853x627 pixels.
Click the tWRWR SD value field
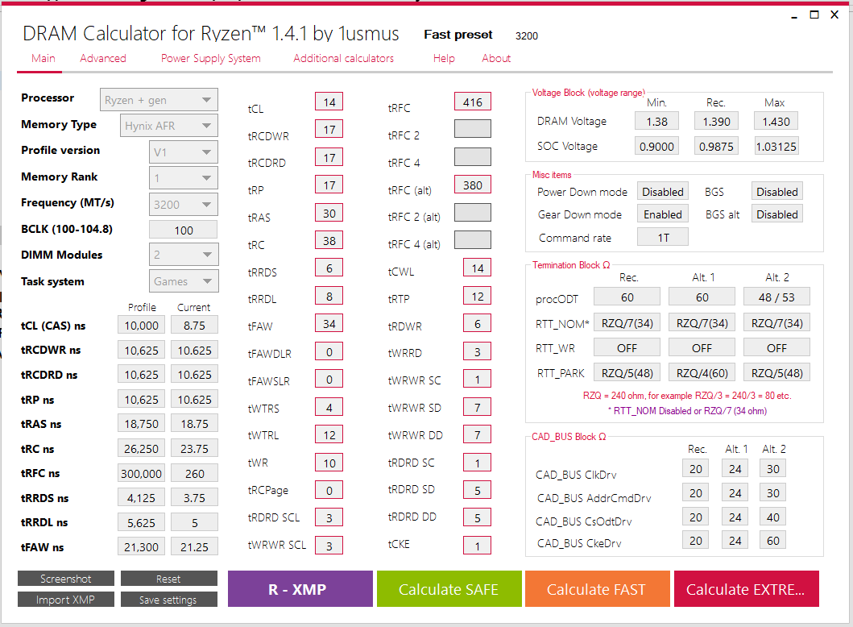pos(477,407)
